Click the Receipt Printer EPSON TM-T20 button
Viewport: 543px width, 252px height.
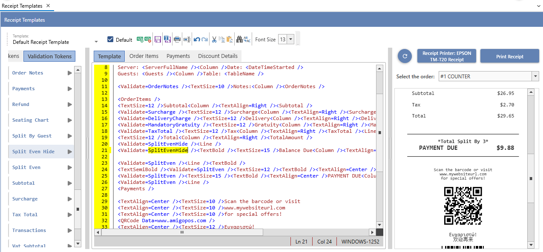tap(447, 57)
